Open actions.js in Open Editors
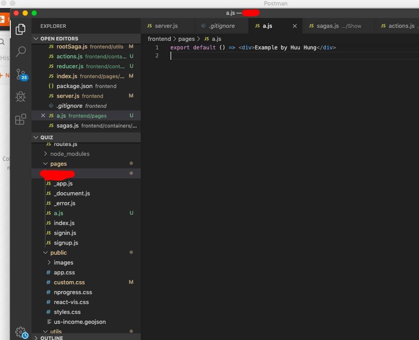This screenshot has width=419, height=340. click(86, 57)
